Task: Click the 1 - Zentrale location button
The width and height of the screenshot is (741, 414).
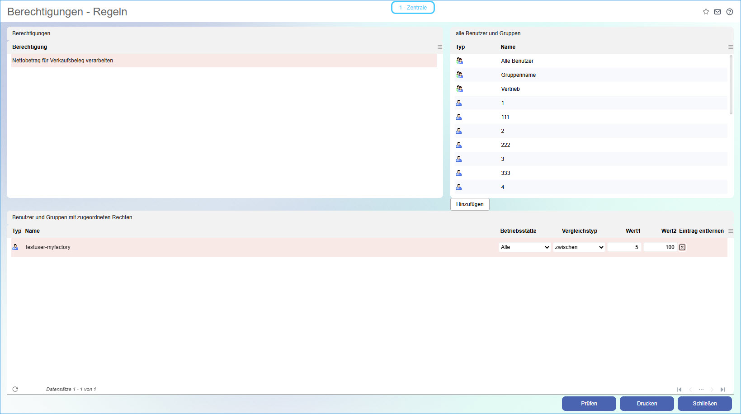Action: click(413, 8)
